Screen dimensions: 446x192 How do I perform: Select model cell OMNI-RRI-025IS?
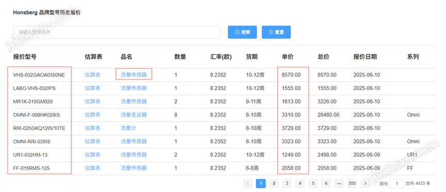click(x=32, y=142)
